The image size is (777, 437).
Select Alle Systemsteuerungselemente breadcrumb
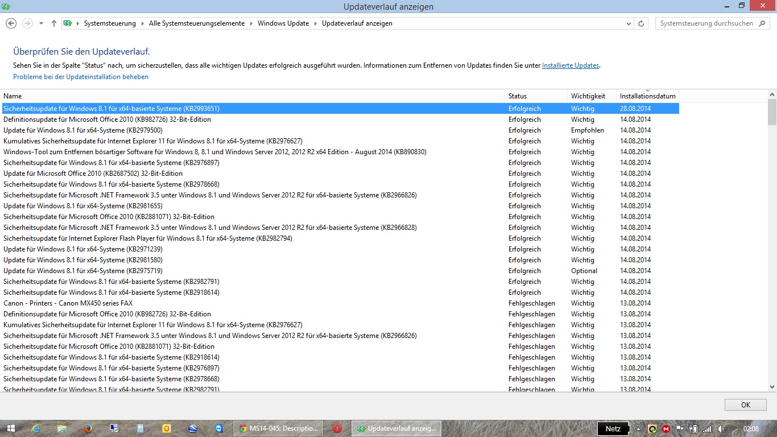(x=197, y=23)
